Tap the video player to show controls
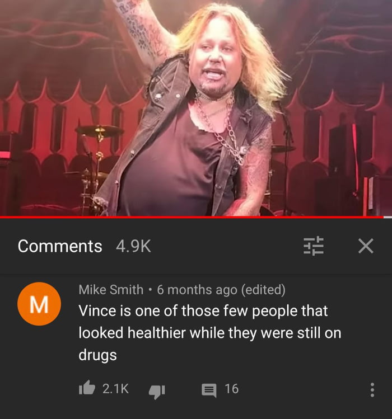392x419 pixels. pyautogui.click(x=196, y=108)
